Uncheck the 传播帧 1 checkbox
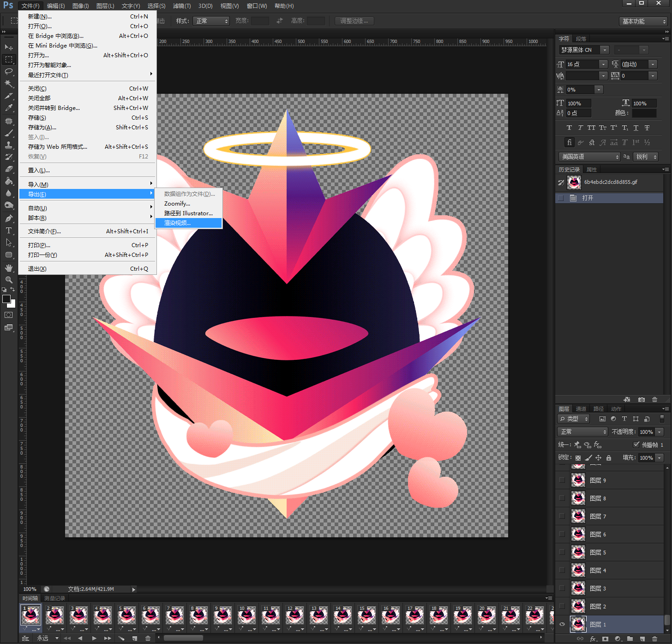This screenshot has width=672, height=644. (636, 444)
